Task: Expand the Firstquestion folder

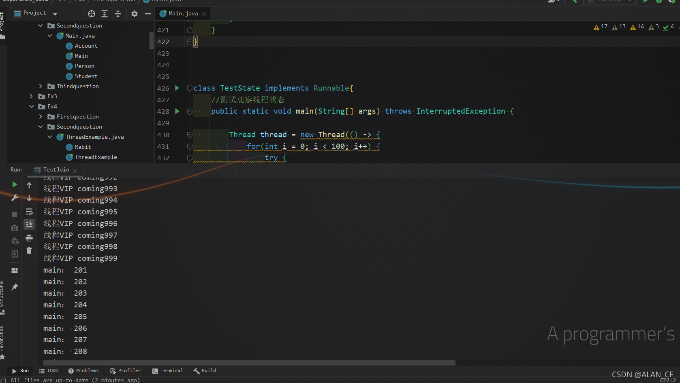Action: 41,116
